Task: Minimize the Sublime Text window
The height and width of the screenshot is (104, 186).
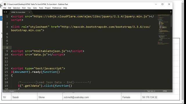Action: pyautogui.click(x=156, y=4)
